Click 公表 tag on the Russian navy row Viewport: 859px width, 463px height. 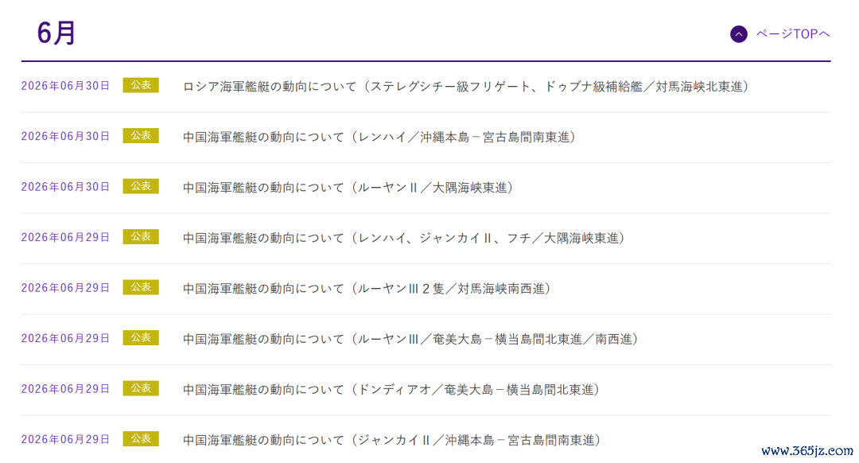click(x=141, y=85)
